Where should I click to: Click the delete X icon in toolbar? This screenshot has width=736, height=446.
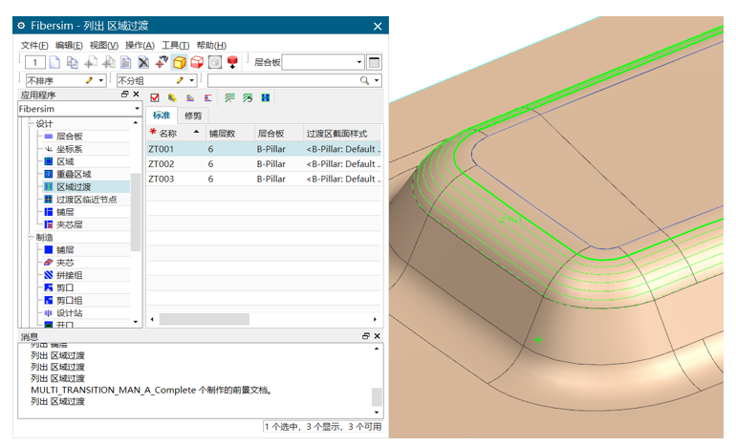pyautogui.click(x=143, y=63)
